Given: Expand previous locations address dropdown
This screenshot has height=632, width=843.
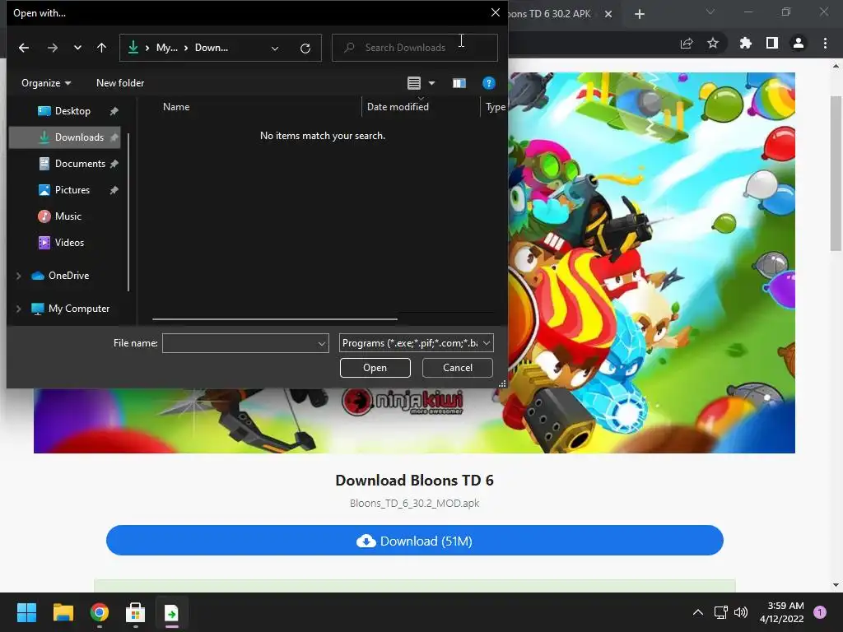Looking at the screenshot, I should 275,49.
